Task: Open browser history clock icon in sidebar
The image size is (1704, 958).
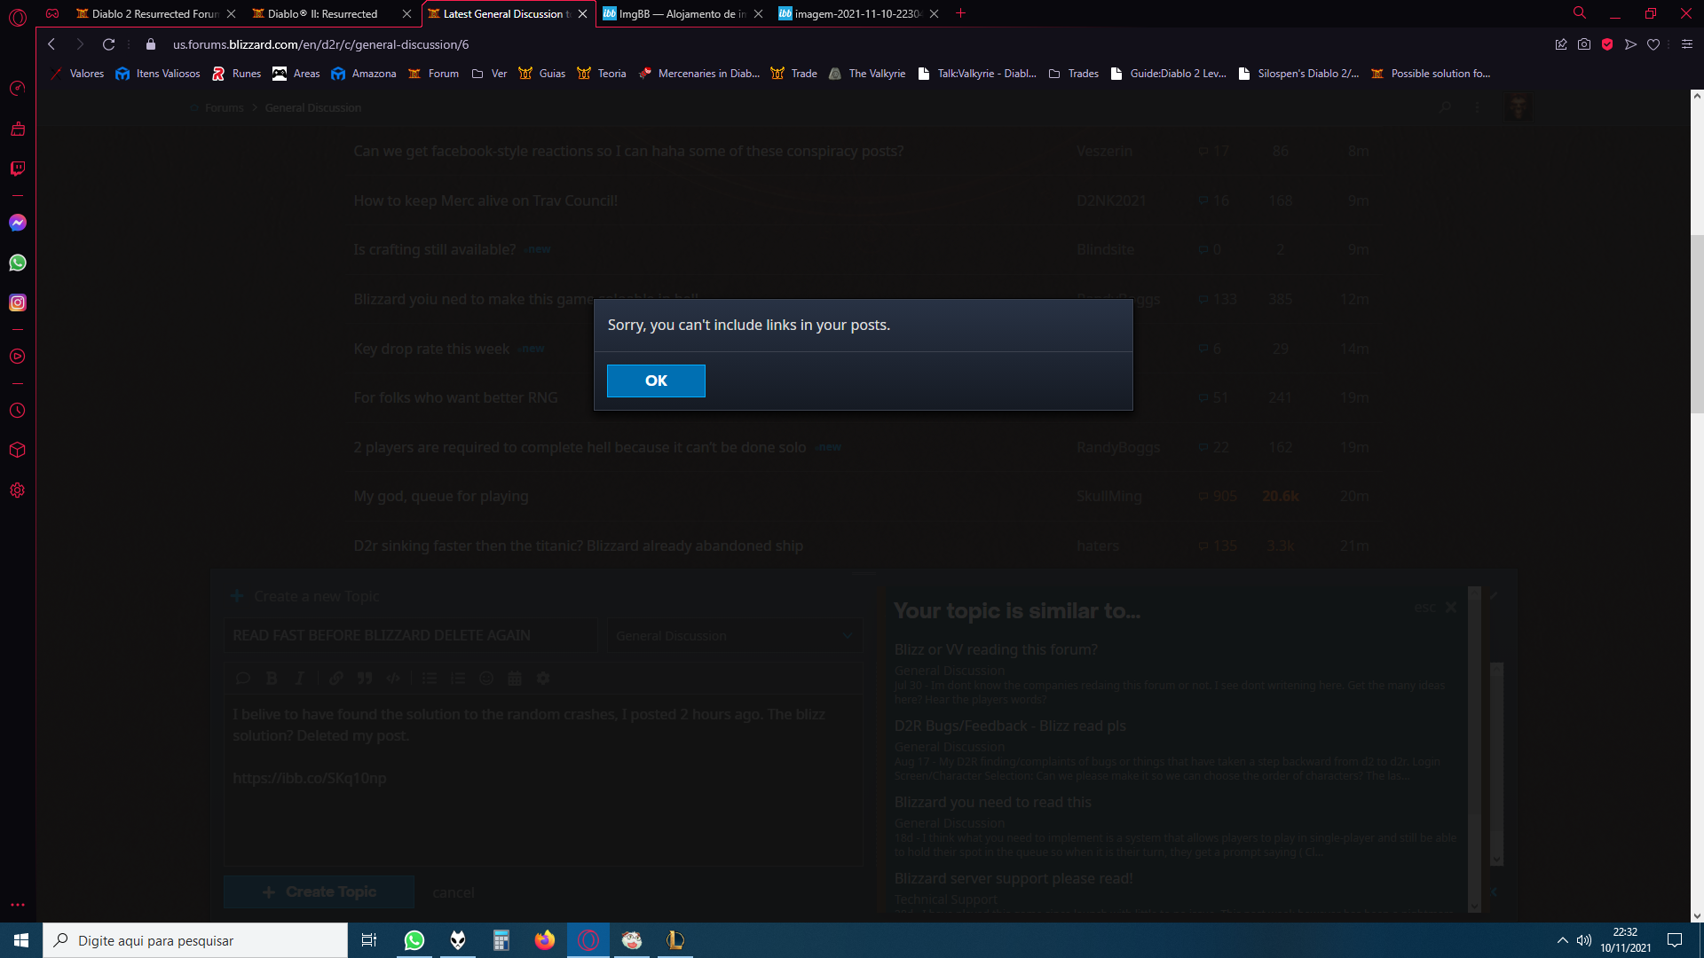Action: pos(18,411)
